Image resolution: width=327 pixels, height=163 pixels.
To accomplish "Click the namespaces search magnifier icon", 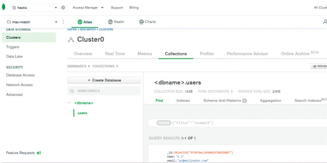I will 72,91.
